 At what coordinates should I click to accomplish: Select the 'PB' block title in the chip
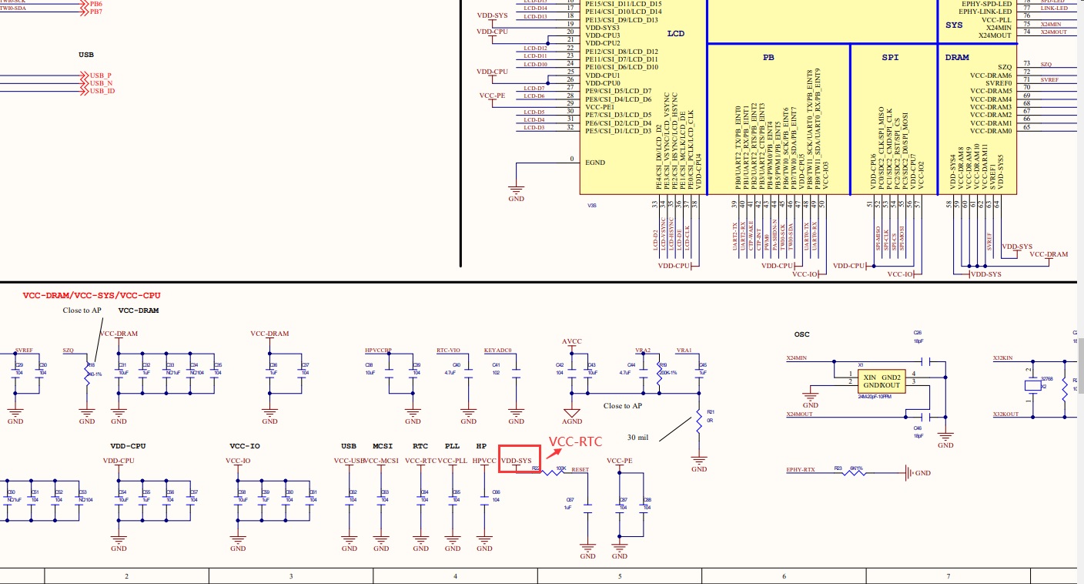click(768, 57)
